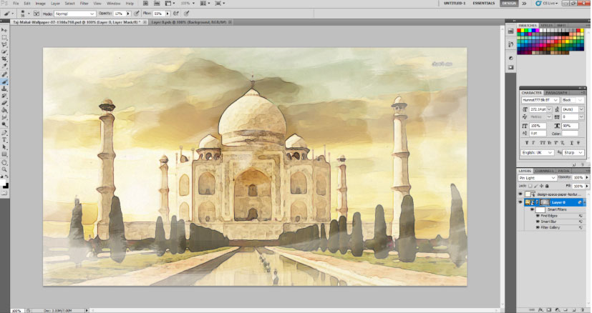Toggle Find Edges filter visibility
The image size is (592, 313).
pos(538,216)
